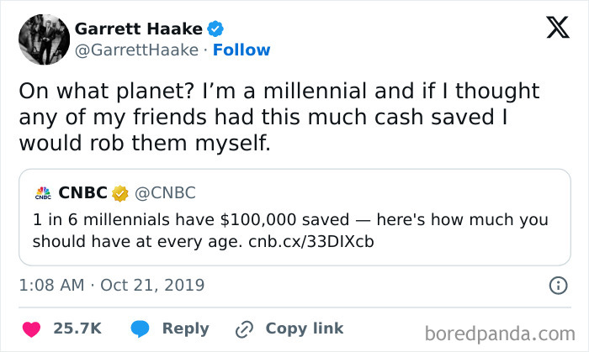The image size is (589, 352).
Task: Follow Garrett Haake's account
Action: point(241,50)
